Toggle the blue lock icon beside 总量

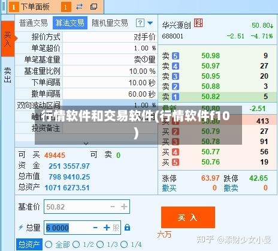[127, 228]
